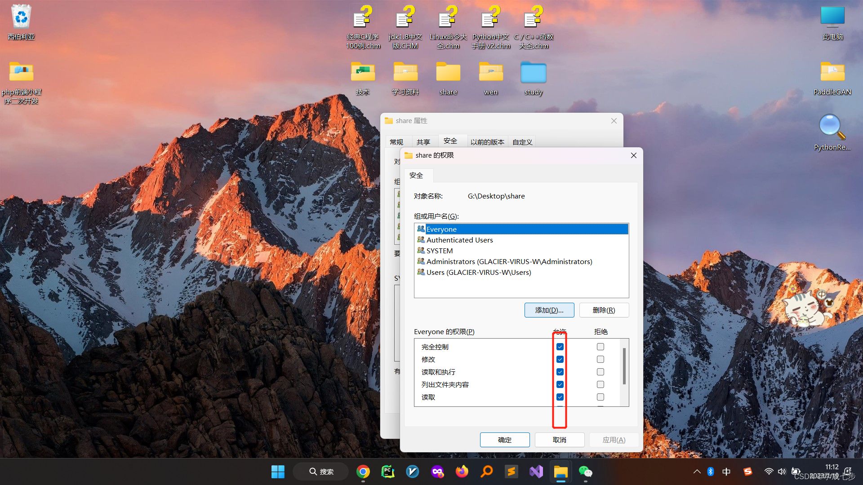
Task: Open Visual Studio from taskbar
Action: [x=536, y=472]
